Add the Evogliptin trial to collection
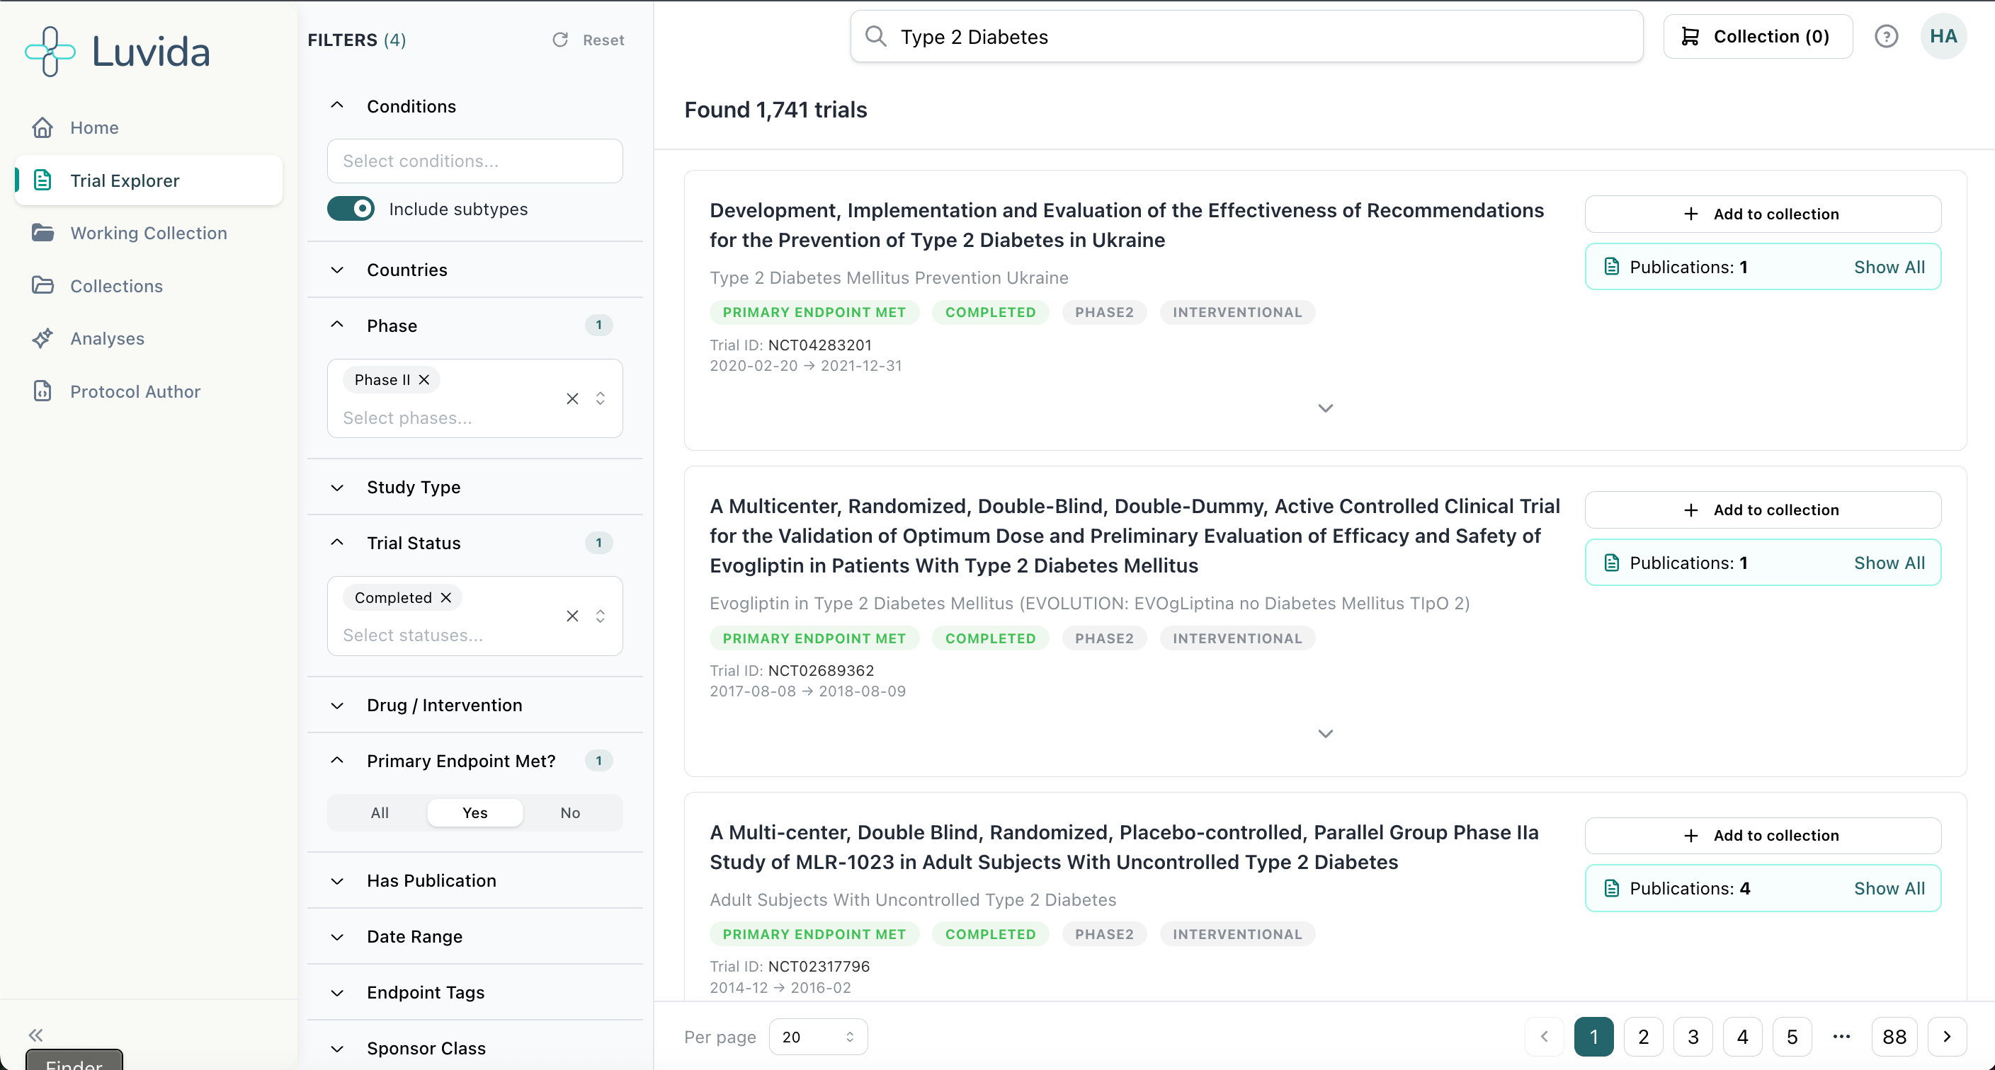The width and height of the screenshot is (1995, 1070). click(x=1762, y=510)
